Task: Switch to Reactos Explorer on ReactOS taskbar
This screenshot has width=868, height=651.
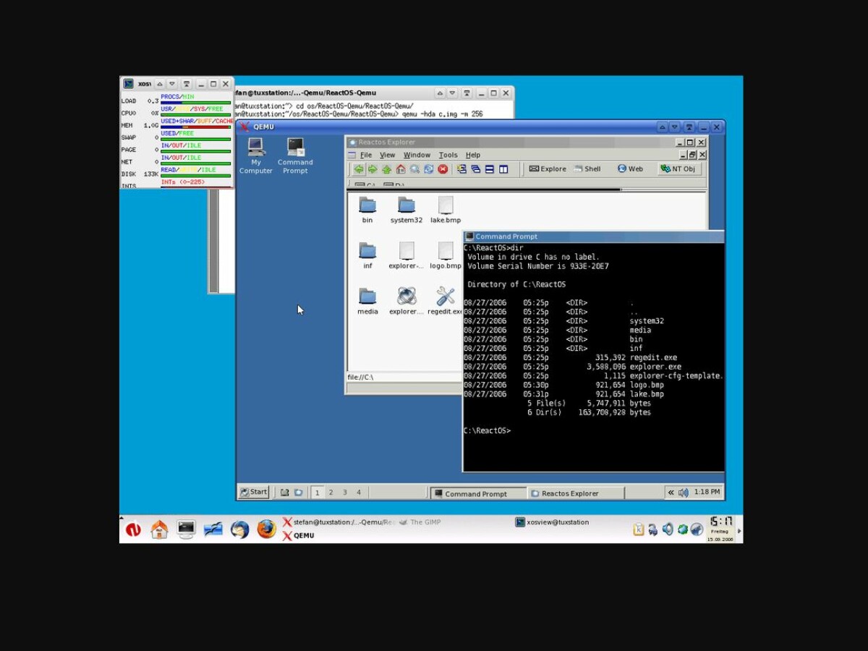Action: 575,493
